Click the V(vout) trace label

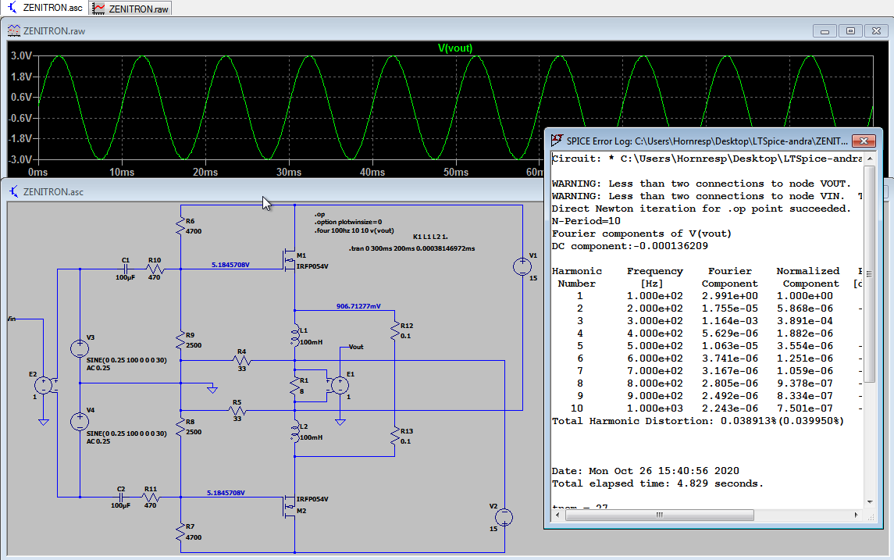point(455,48)
